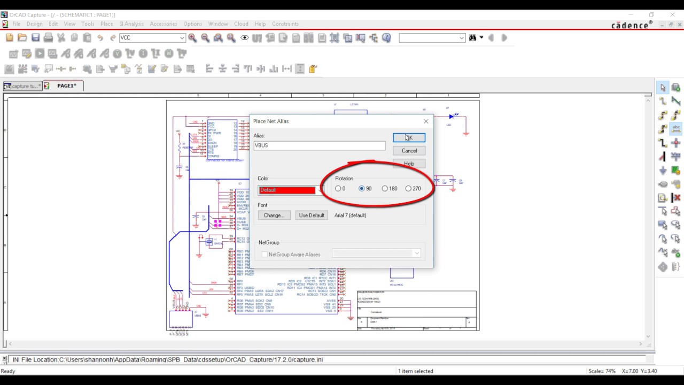Open the SI Analysis menu
The height and width of the screenshot is (385, 684).
(x=131, y=24)
